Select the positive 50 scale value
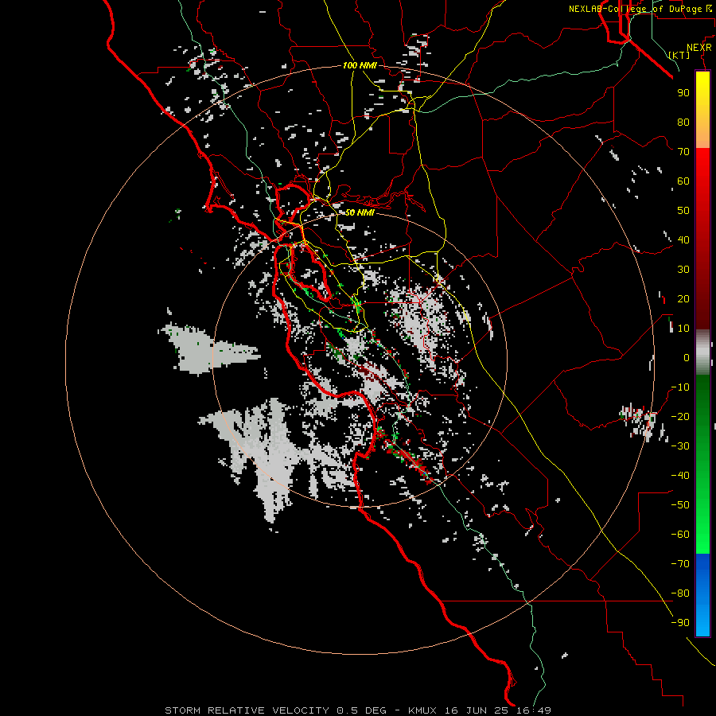Screen dimensions: 716x716 click(x=683, y=211)
